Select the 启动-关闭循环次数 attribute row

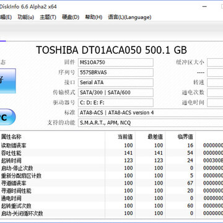(x=111, y=213)
